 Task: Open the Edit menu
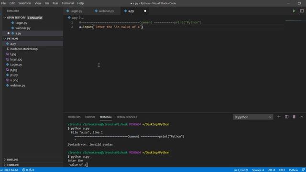[12, 3]
